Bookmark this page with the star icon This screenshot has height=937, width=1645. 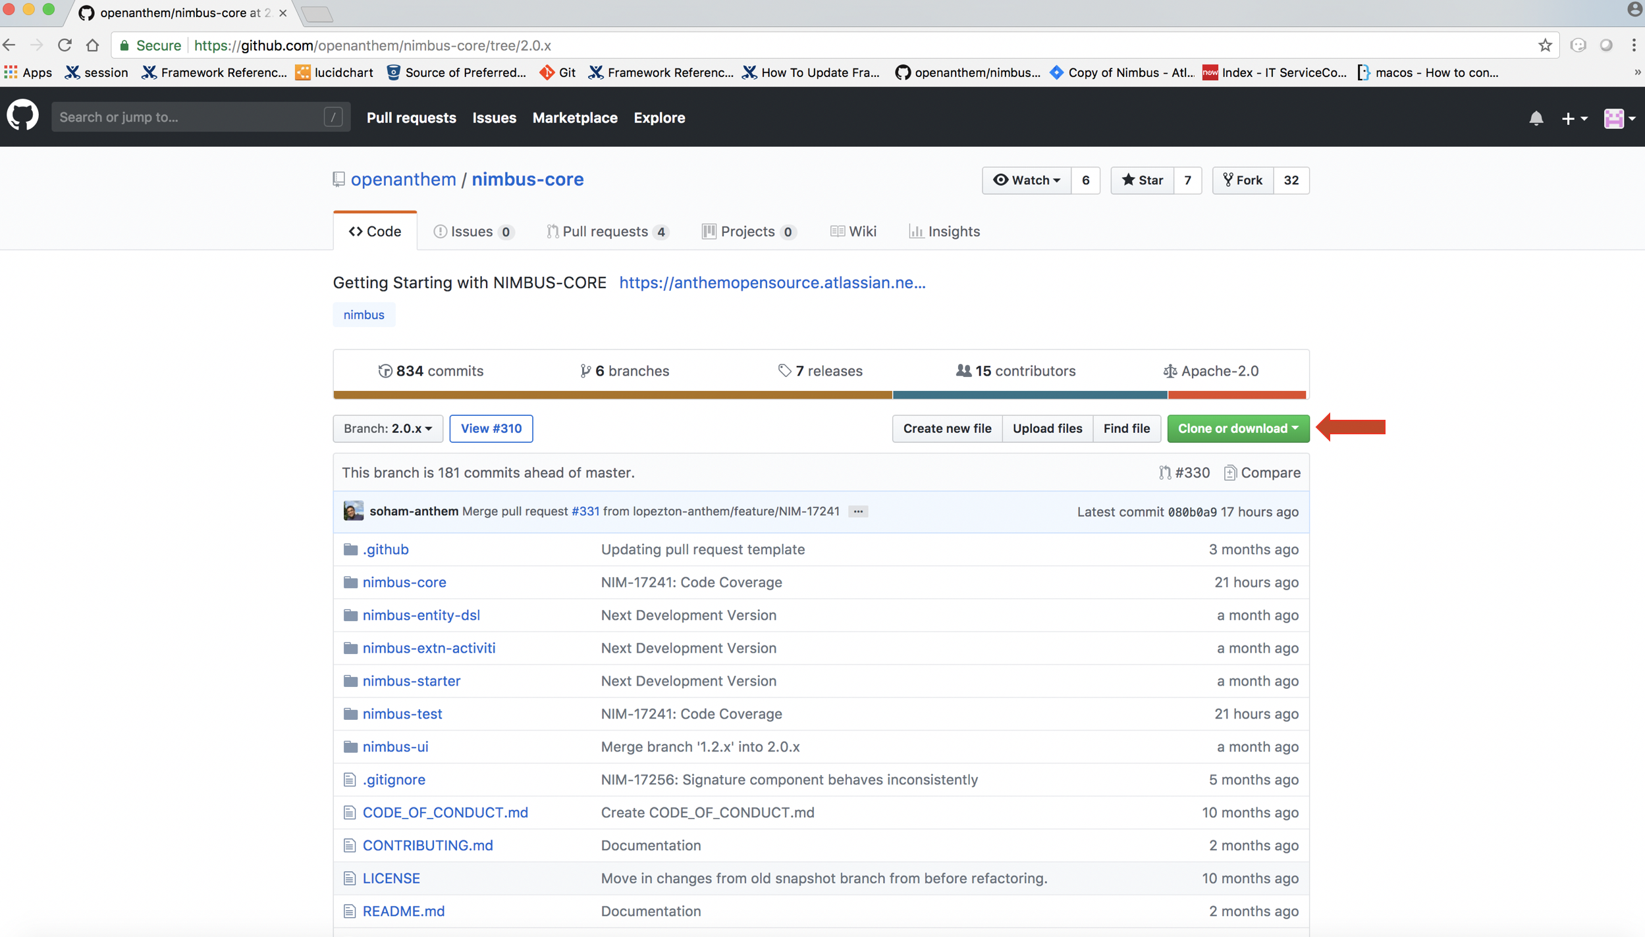(x=1545, y=45)
